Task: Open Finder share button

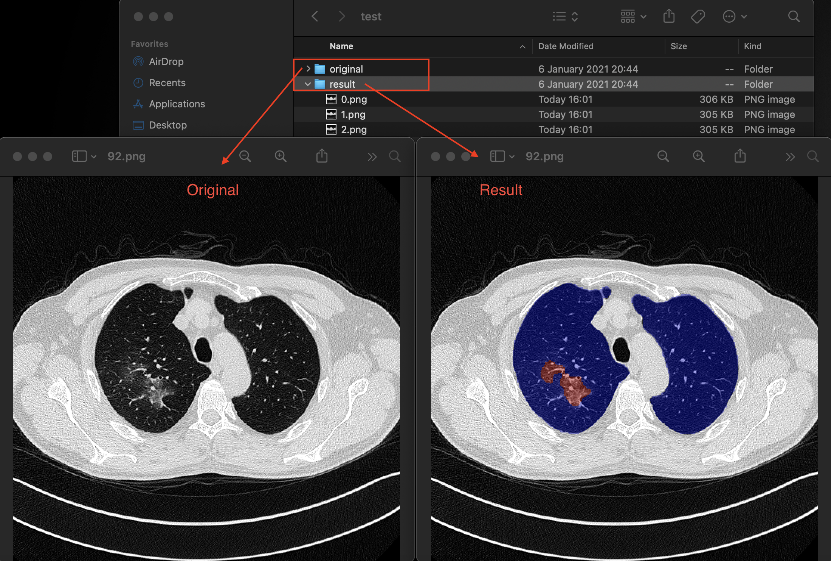Action: pyautogui.click(x=669, y=16)
